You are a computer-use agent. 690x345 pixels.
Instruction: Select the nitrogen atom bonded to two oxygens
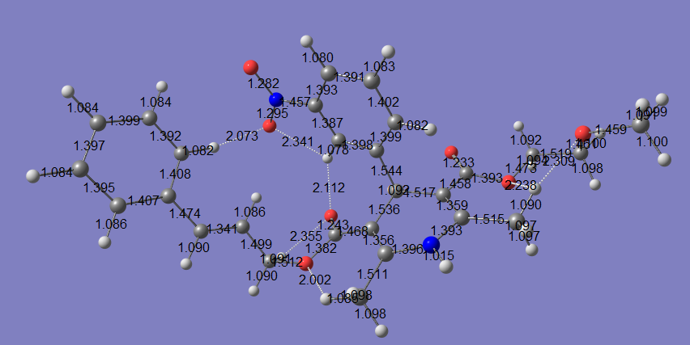pyautogui.click(x=275, y=100)
